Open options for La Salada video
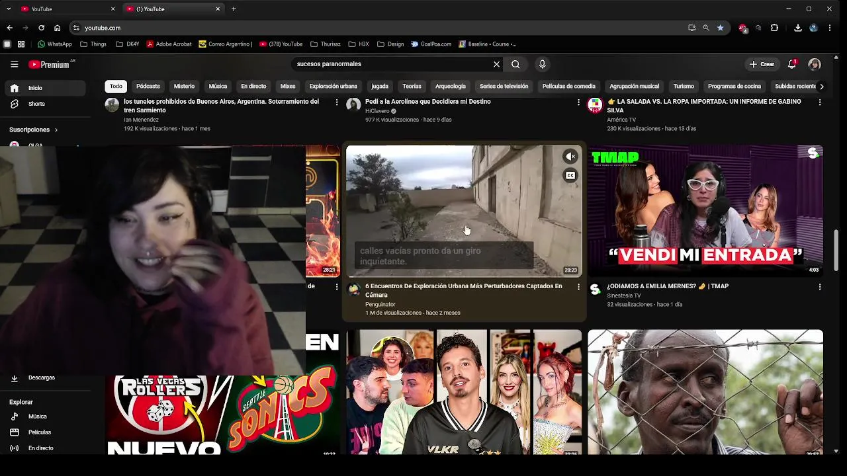This screenshot has width=847, height=476. [820, 102]
